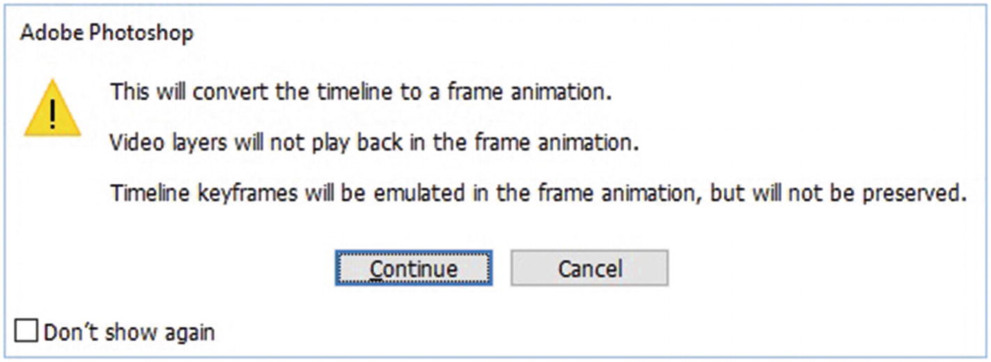Confirm converting timeline to frame animation

pyautogui.click(x=414, y=269)
